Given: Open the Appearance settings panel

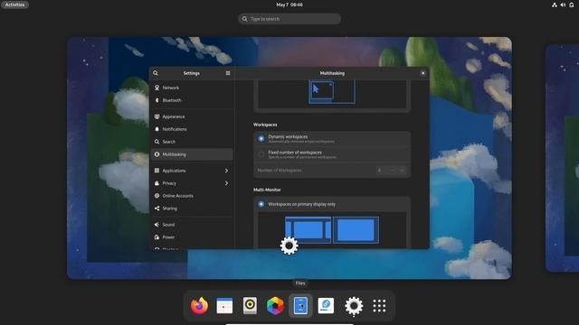Looking at the screenshot, I should tap(192, 116).
